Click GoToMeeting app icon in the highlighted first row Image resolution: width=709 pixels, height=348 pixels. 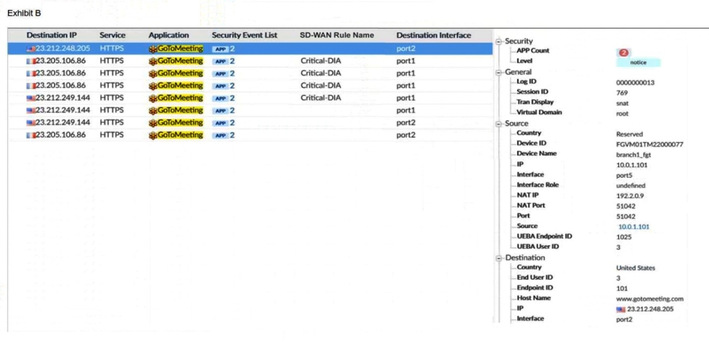tap(153, 49)
